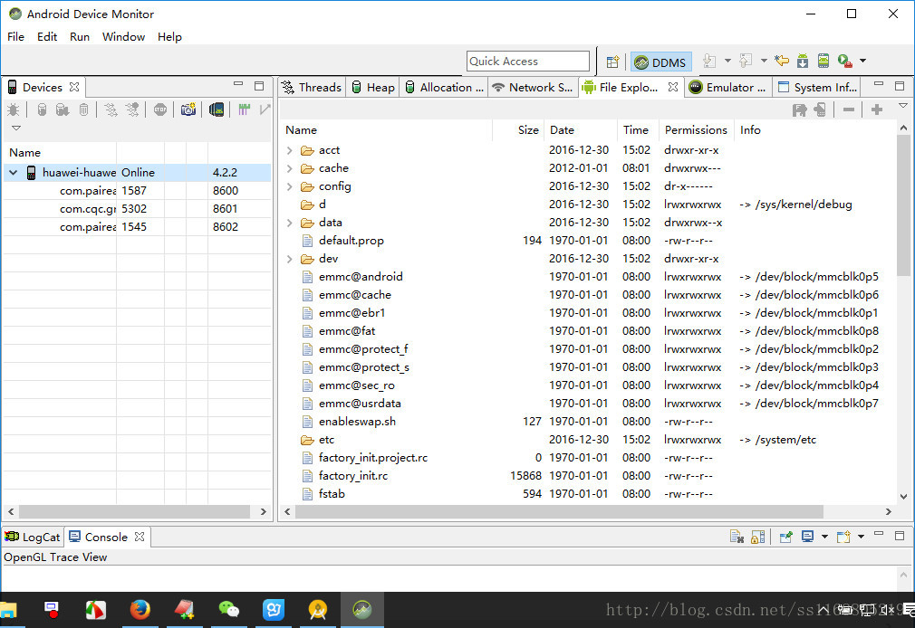Click the Push File onto Device icon
Image resolution: width=915 pixels, height=628 pixels.
tap(820, 109)
